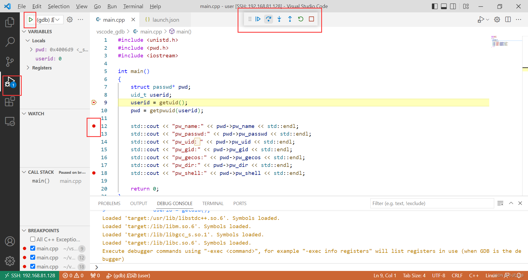Click (gdb) 启动 (user) status item

(x=128, y=275)
